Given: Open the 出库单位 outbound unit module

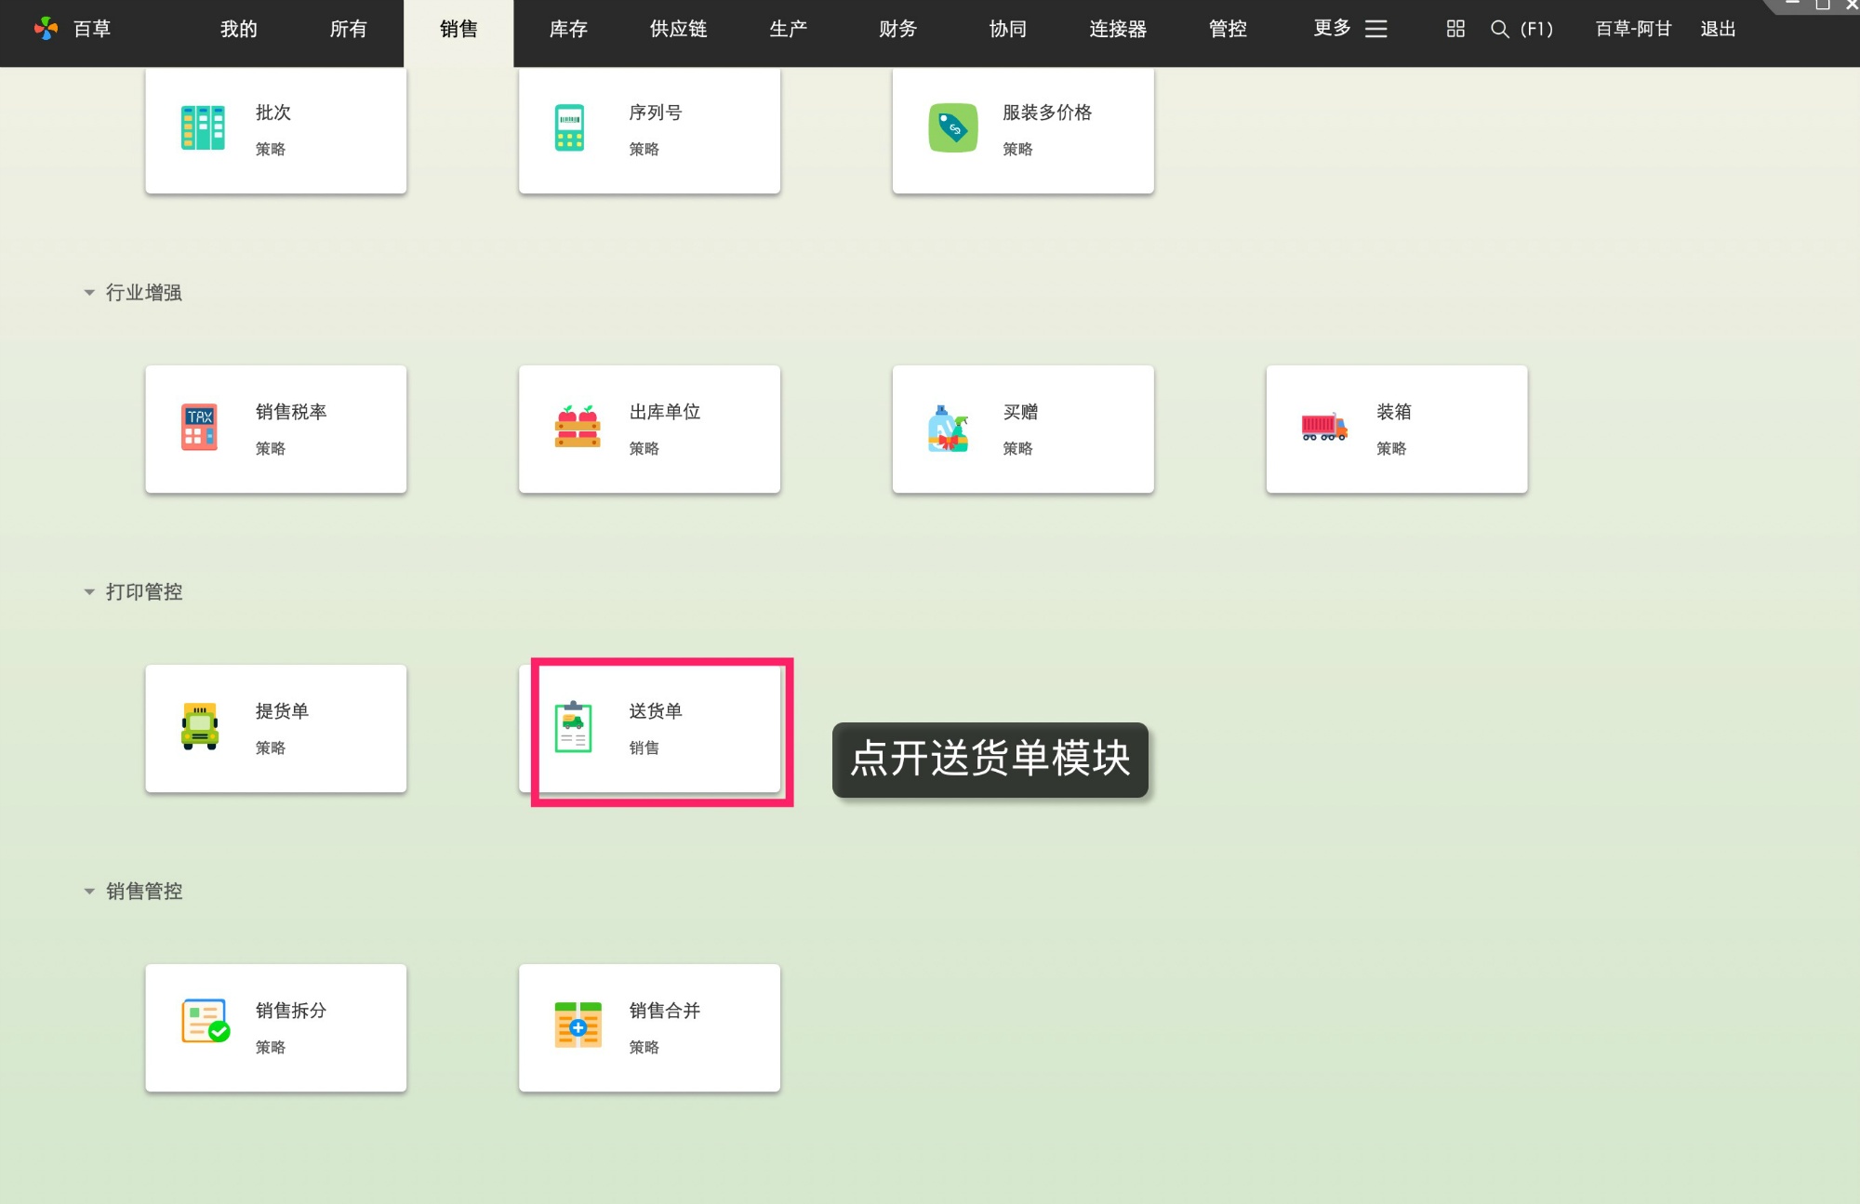Looking at the screenshot, I should click(x=649, y=428).
